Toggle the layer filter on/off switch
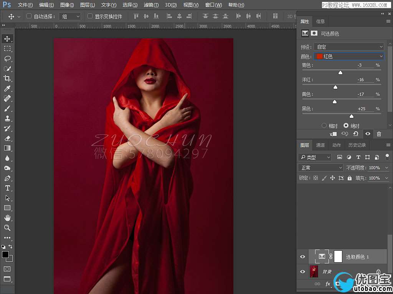This screenshot has width=393, height=294. (x=387, y=157)
